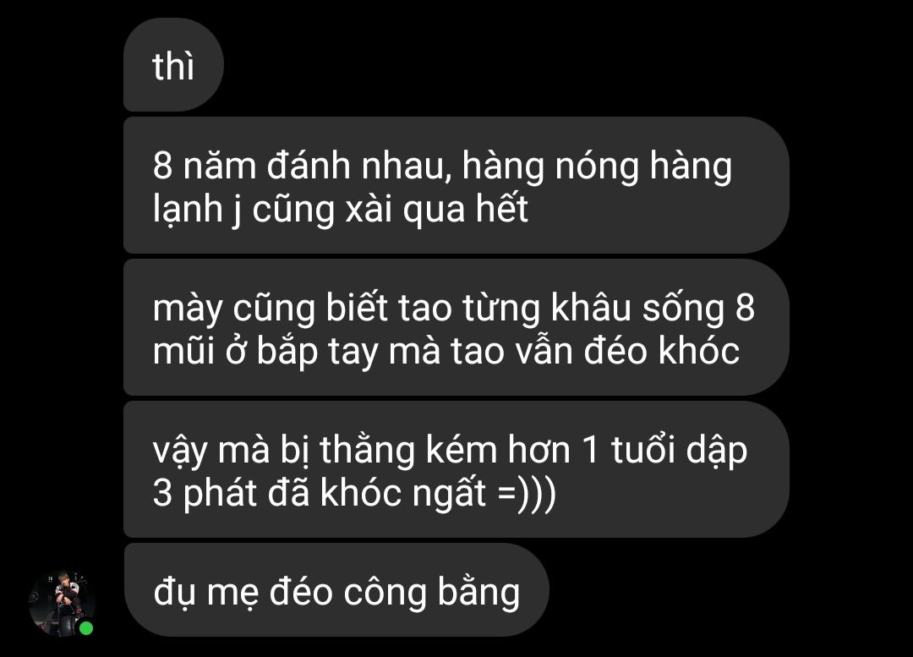
Task: Click the "=)))" emoticon text
Action: pyautogui.click(x=528, y=493)
